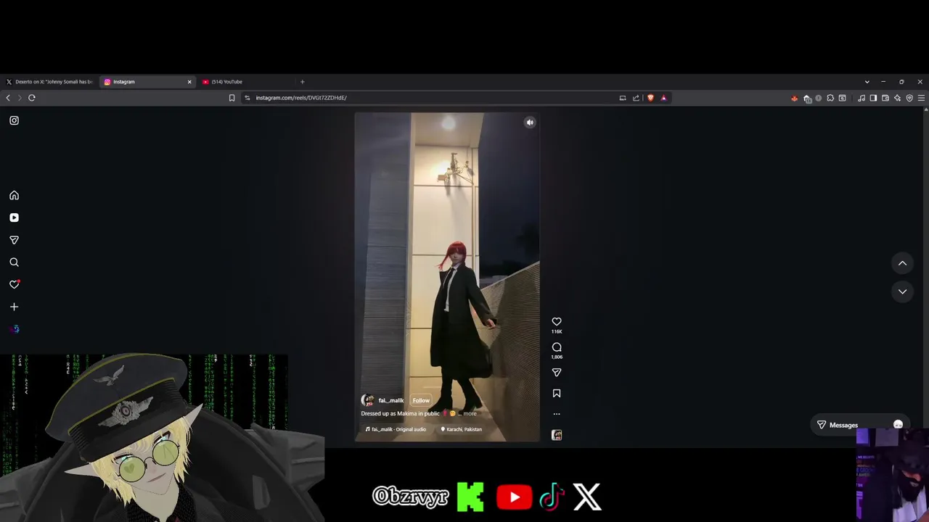Expand caption with 'more' link
The width and height of the screenshot is (929, 522).
coord(470,413)
